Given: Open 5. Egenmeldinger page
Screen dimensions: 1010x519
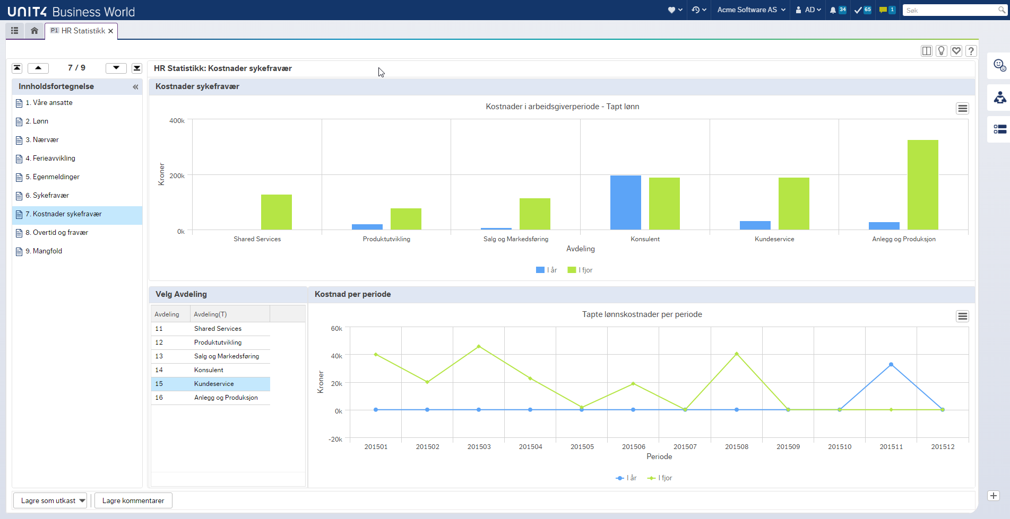Looking at the screenshot, I should pyautogui.click(x=77, y=177).
